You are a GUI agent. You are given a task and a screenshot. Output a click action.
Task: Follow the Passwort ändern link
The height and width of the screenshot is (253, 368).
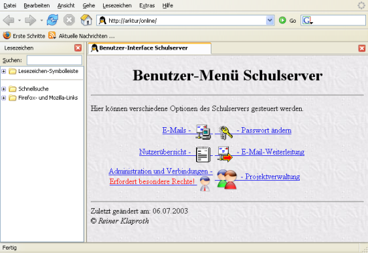pos(264,130)
